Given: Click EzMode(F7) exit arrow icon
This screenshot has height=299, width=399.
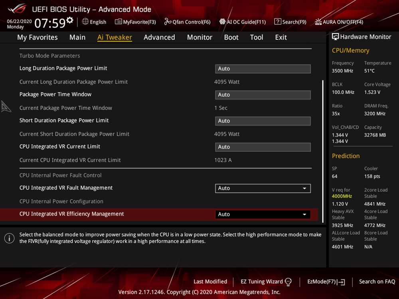Looking at the screenshot, I should pyautogui.click(x=341, y=282).
